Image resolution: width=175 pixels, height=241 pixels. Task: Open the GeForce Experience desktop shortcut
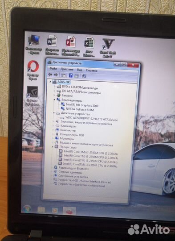coord(32,96)
